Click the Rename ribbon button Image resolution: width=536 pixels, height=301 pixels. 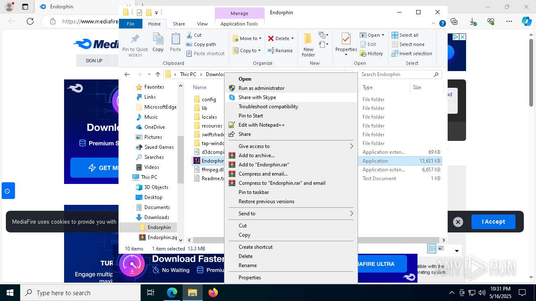(280, 51)
